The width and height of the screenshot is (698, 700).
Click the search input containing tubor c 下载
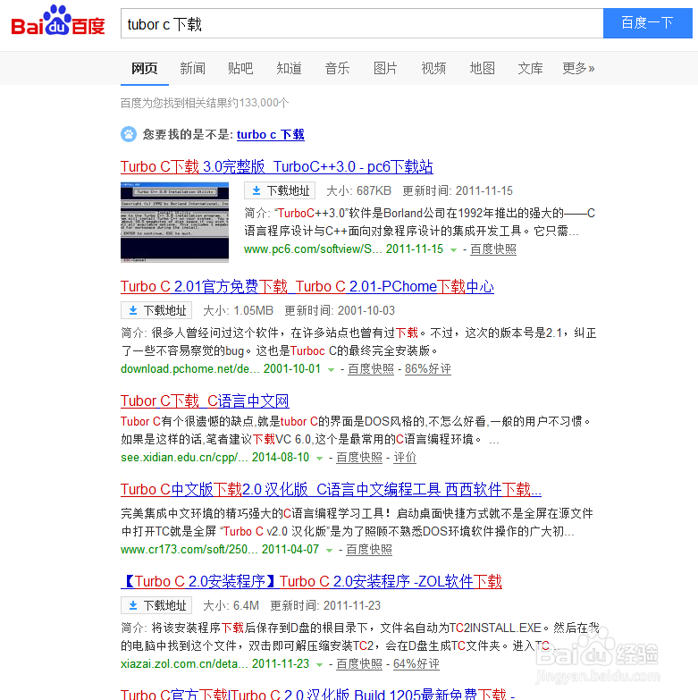coord(362,23)
